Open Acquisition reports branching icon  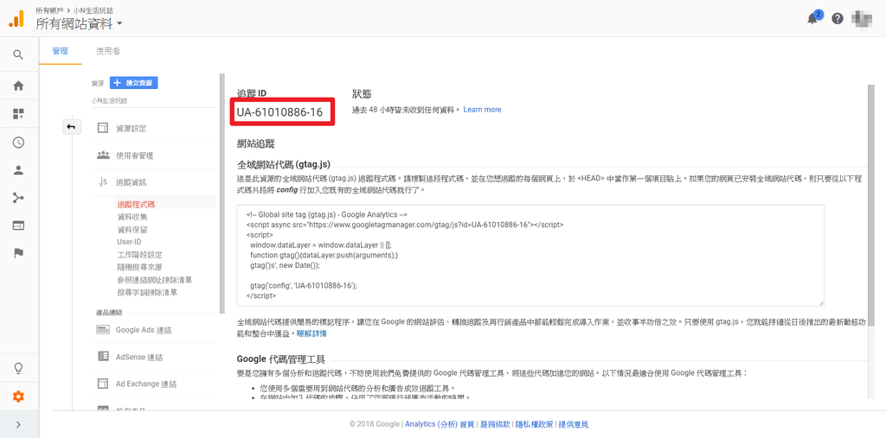[x=19, y=198]
